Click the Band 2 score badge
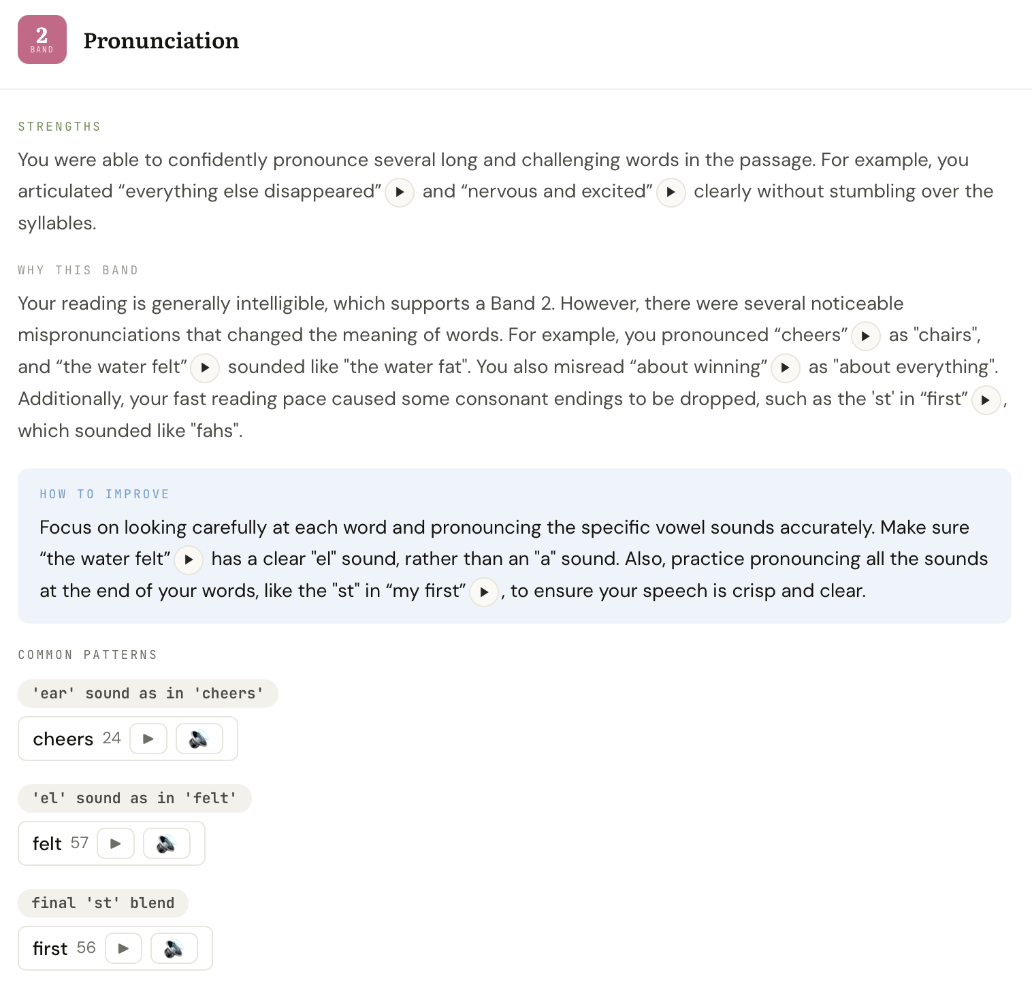1032x987 pixels. coord(42,39)
